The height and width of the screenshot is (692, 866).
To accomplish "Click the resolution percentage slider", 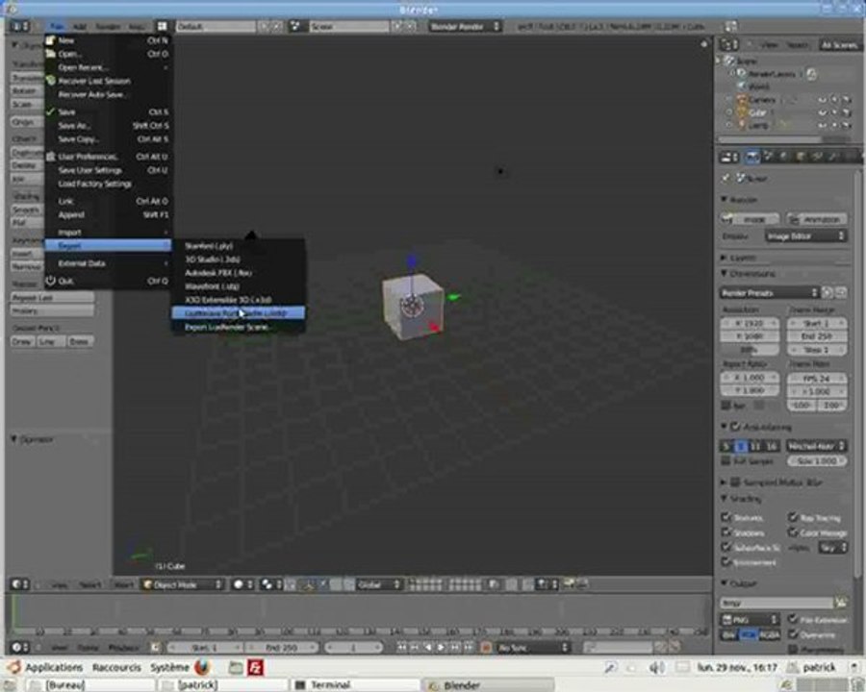I will click(750, 350).
